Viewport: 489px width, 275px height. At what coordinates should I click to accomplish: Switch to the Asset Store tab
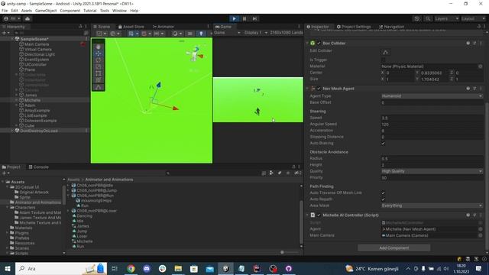[131, 27]
